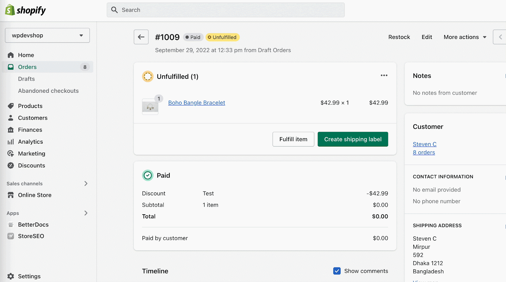Open Abandoned checkouts
The height and width of the screenshot is (282, 506).
tap(48, 91)
